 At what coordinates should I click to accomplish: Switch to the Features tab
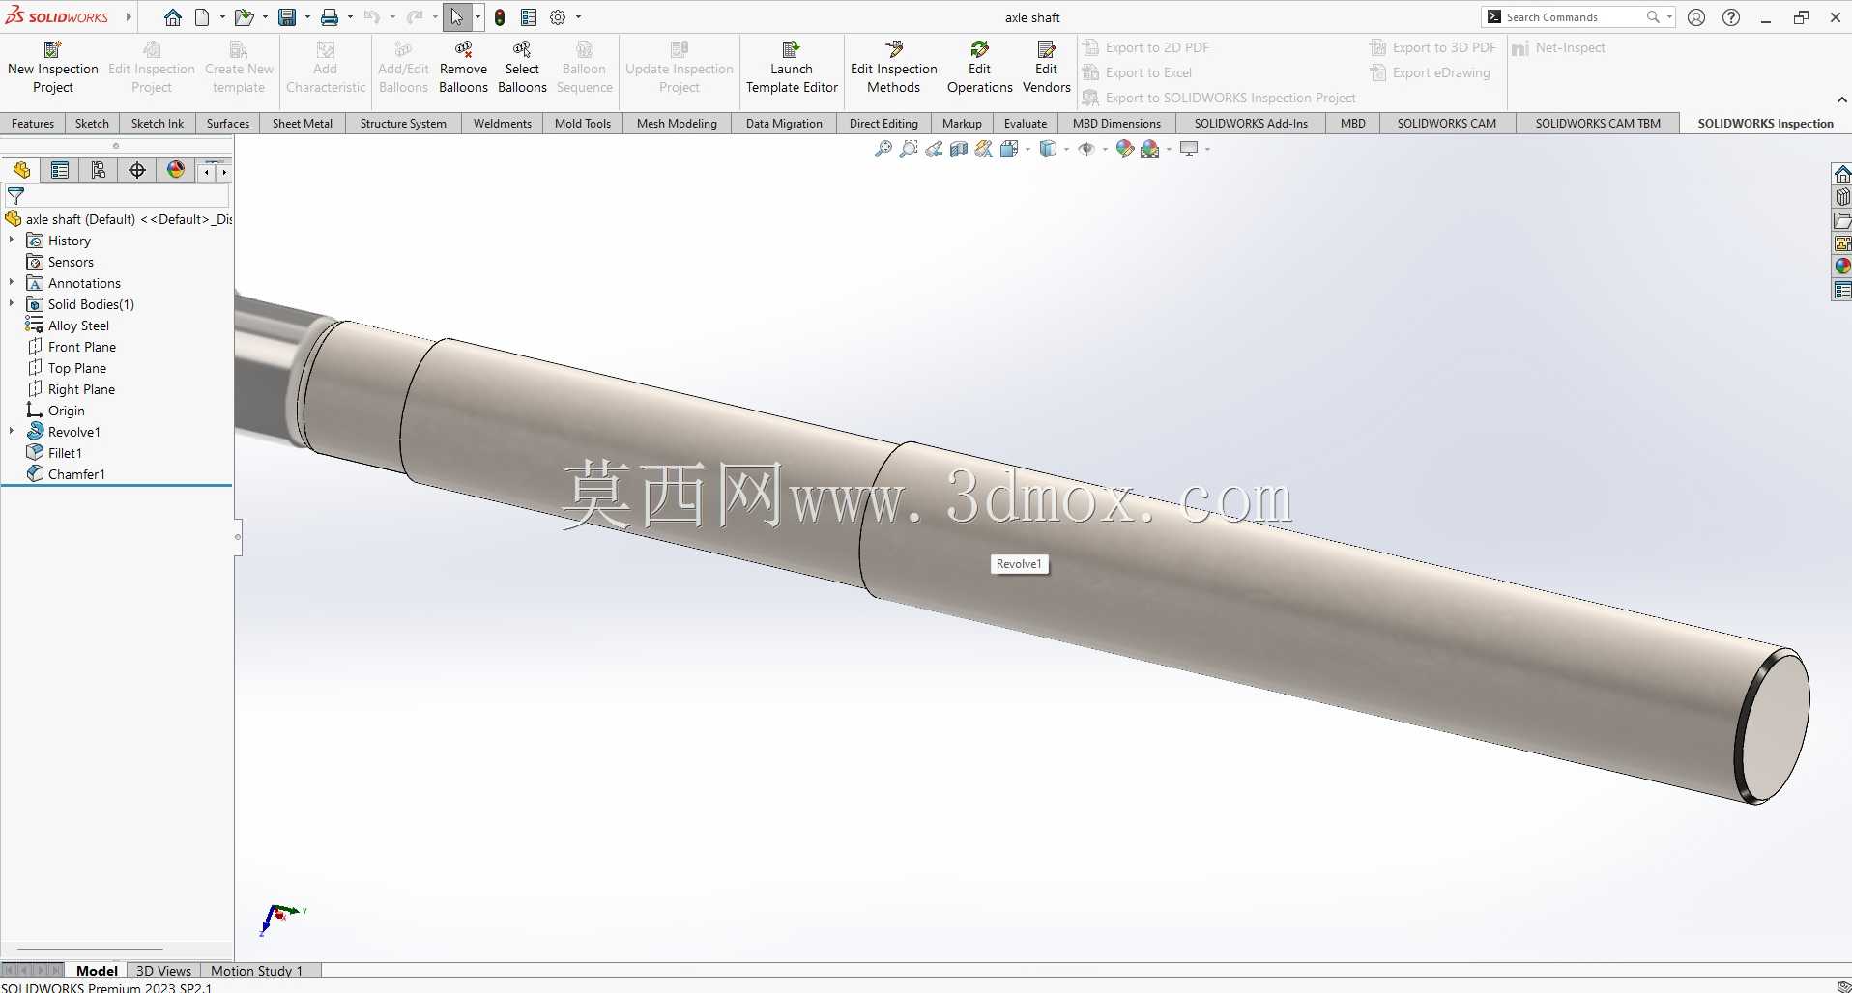click(33, 124)
